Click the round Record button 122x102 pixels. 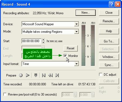tap(21, 75)
